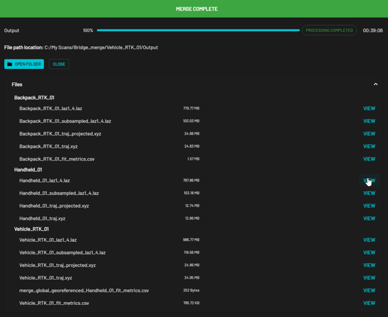Viewport: 388px width, 317px height.
Task: View Vehicle_RTK_01_traj.xyz file
Action: pyautogui.click(x=369, y=278)
